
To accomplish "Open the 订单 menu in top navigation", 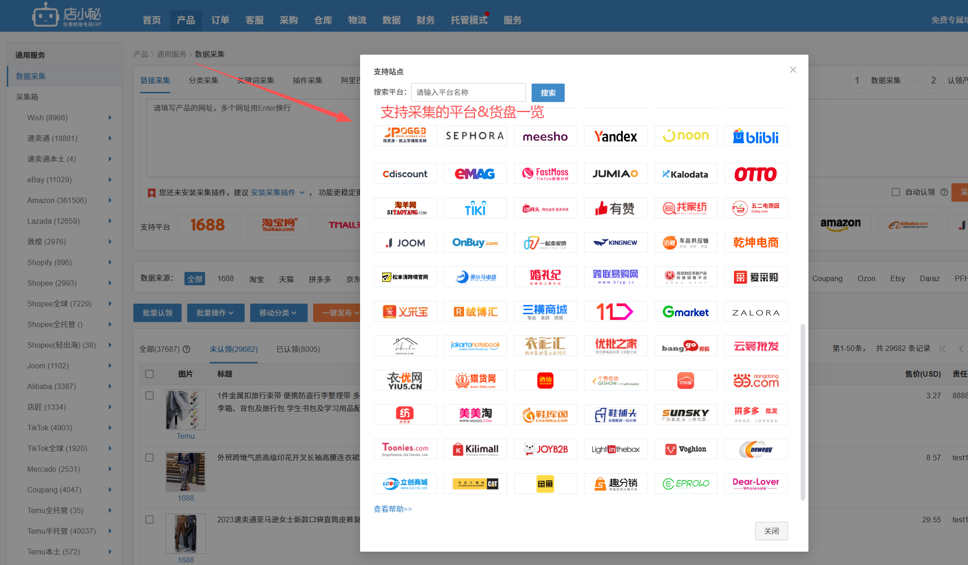I will [x=220, y=20].
